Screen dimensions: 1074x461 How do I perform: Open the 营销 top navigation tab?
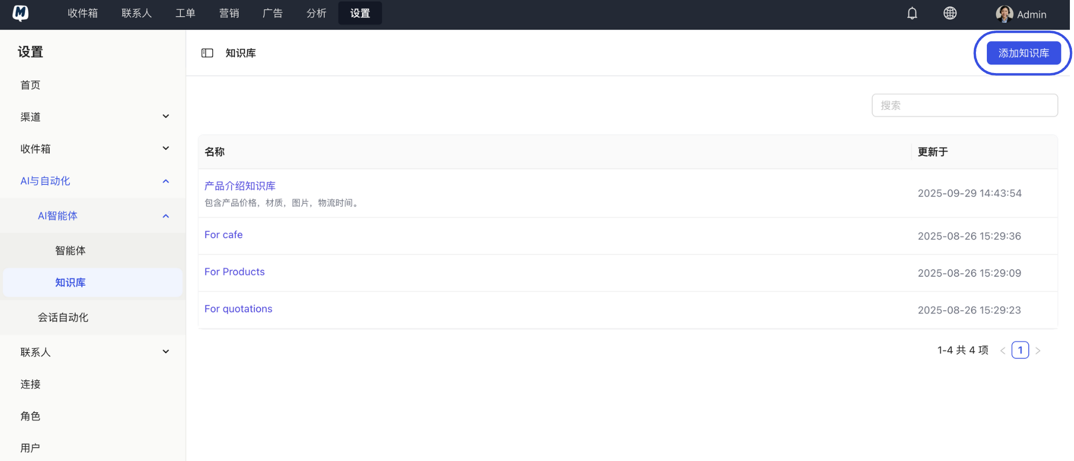(229, 13)
